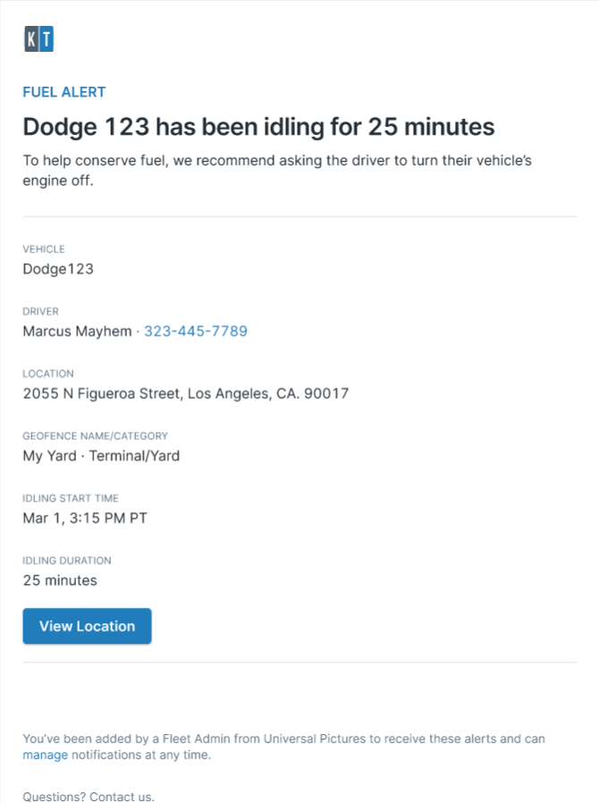The width and height of the screenshot is (599, 803).
Task: Click the My Yard geofence name
Action: point(50,456)
